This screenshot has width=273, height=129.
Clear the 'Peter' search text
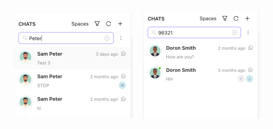107,38
